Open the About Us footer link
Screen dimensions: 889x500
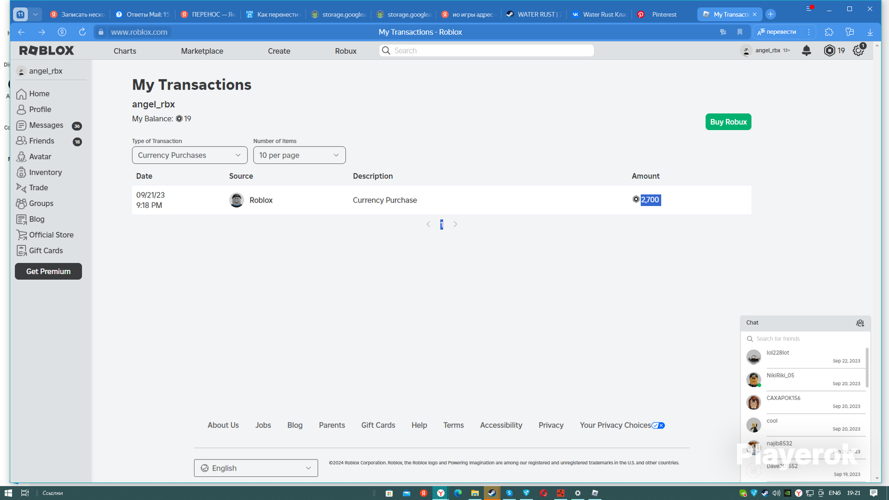pos(223,425)
